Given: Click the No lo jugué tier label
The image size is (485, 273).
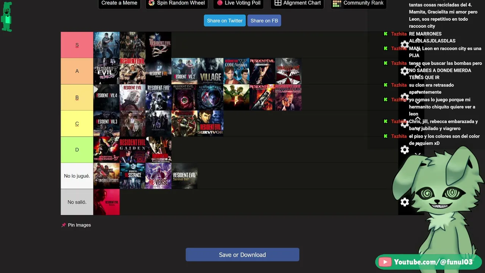Looking at the screenshot, I should (x=77, y=176).
